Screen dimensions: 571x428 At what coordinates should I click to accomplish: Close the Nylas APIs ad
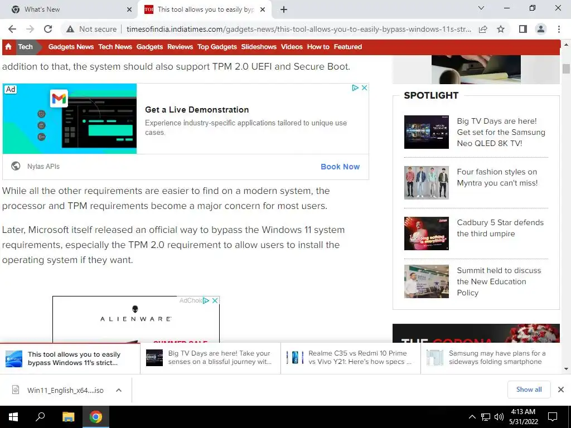(x=364, y=87)
